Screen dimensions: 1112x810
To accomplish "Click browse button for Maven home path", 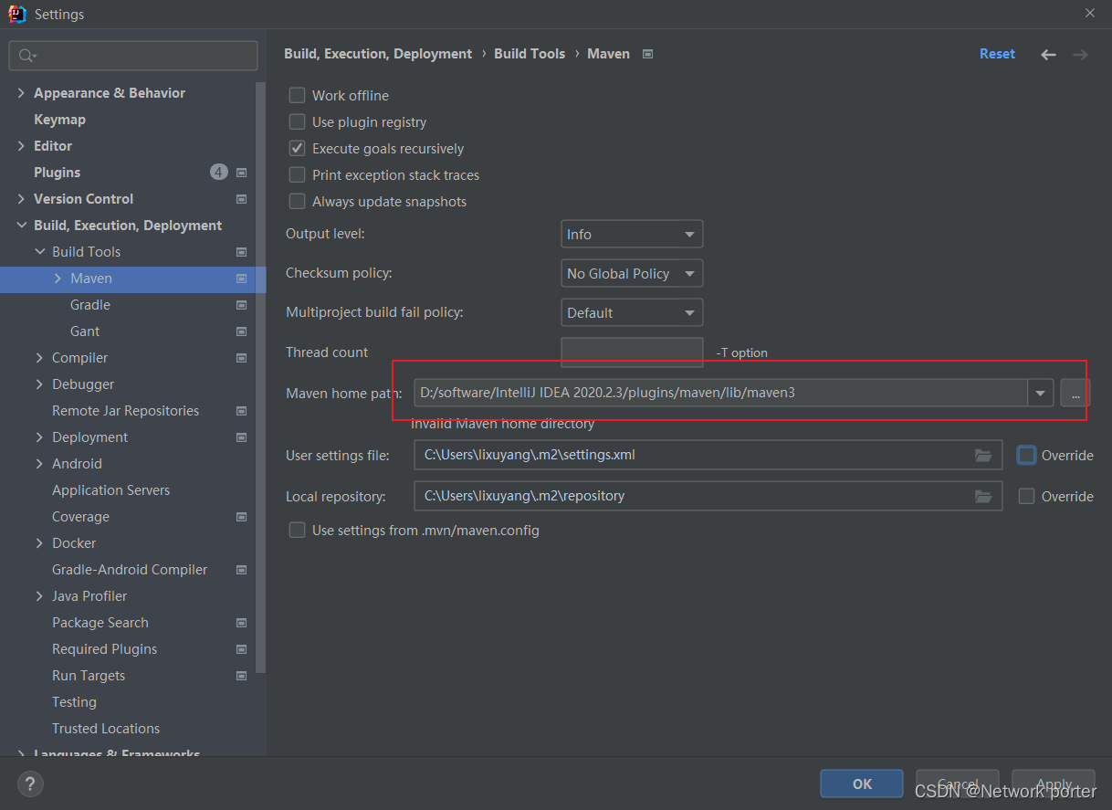I will pyautogui.click(x=1075, y=394).
